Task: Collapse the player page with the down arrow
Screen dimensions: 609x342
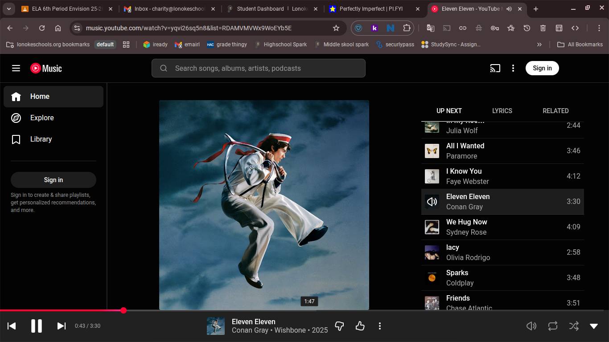Action: tap(594, 326)
